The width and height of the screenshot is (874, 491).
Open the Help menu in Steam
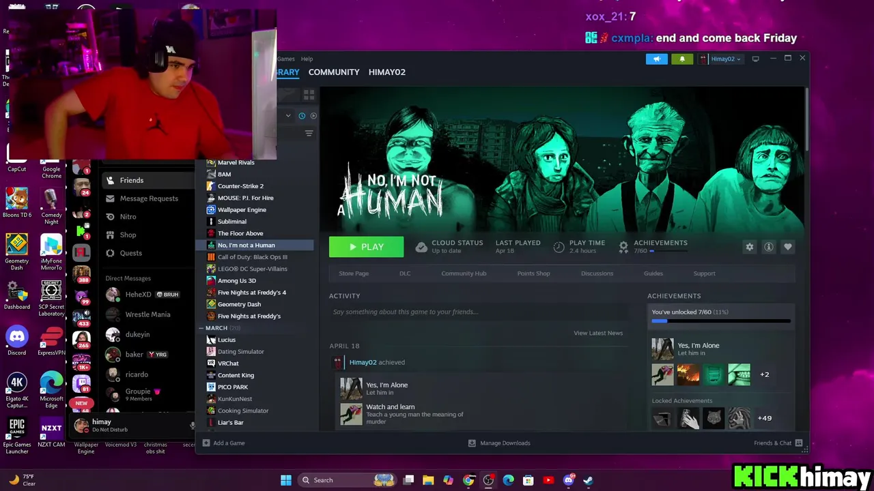[307, 59]
